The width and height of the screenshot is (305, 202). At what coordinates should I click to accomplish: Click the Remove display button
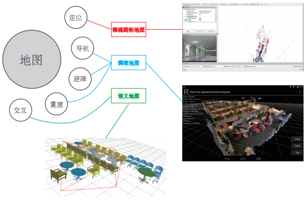199,31
